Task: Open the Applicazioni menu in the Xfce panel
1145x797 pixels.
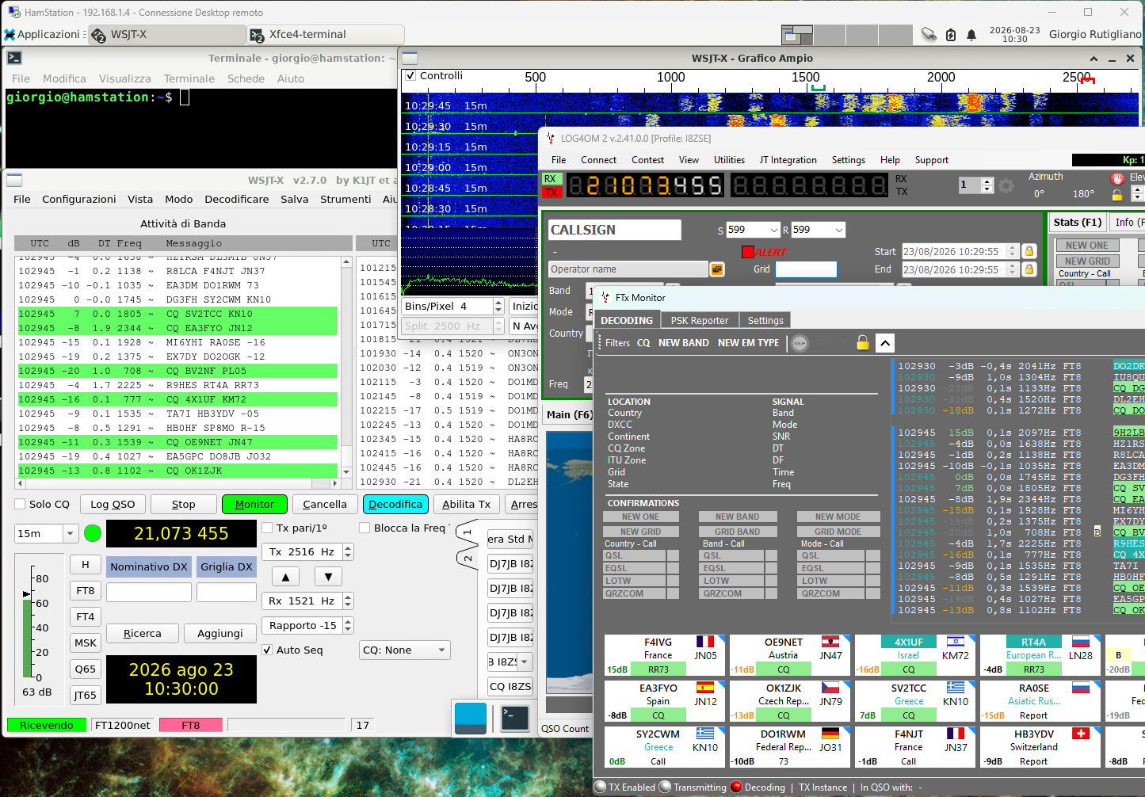Action: pyautogui.click(x=43, y=34)
